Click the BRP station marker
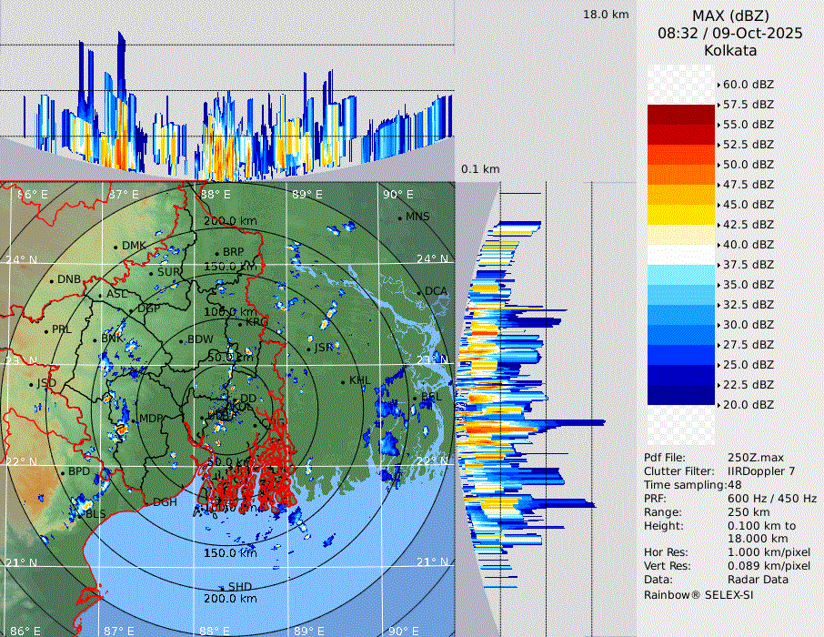The height and width of the screenshot is (637, 824). (x=216, y=253)
